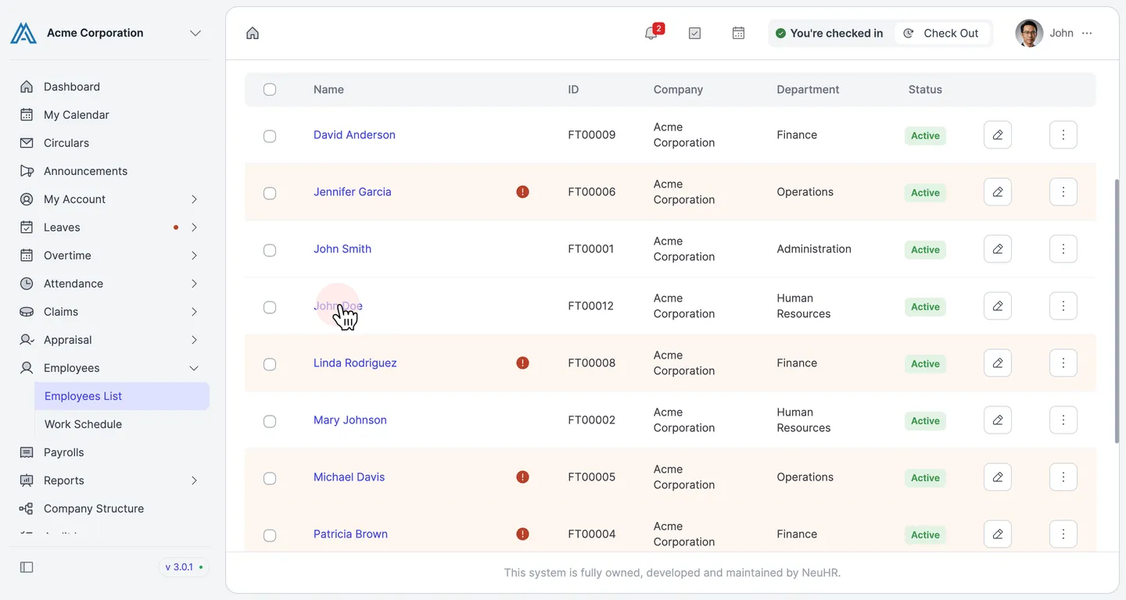Open the John user menu ellipsis
The height and width of the screenshot is (600, 1126).
coord(1087,33)
